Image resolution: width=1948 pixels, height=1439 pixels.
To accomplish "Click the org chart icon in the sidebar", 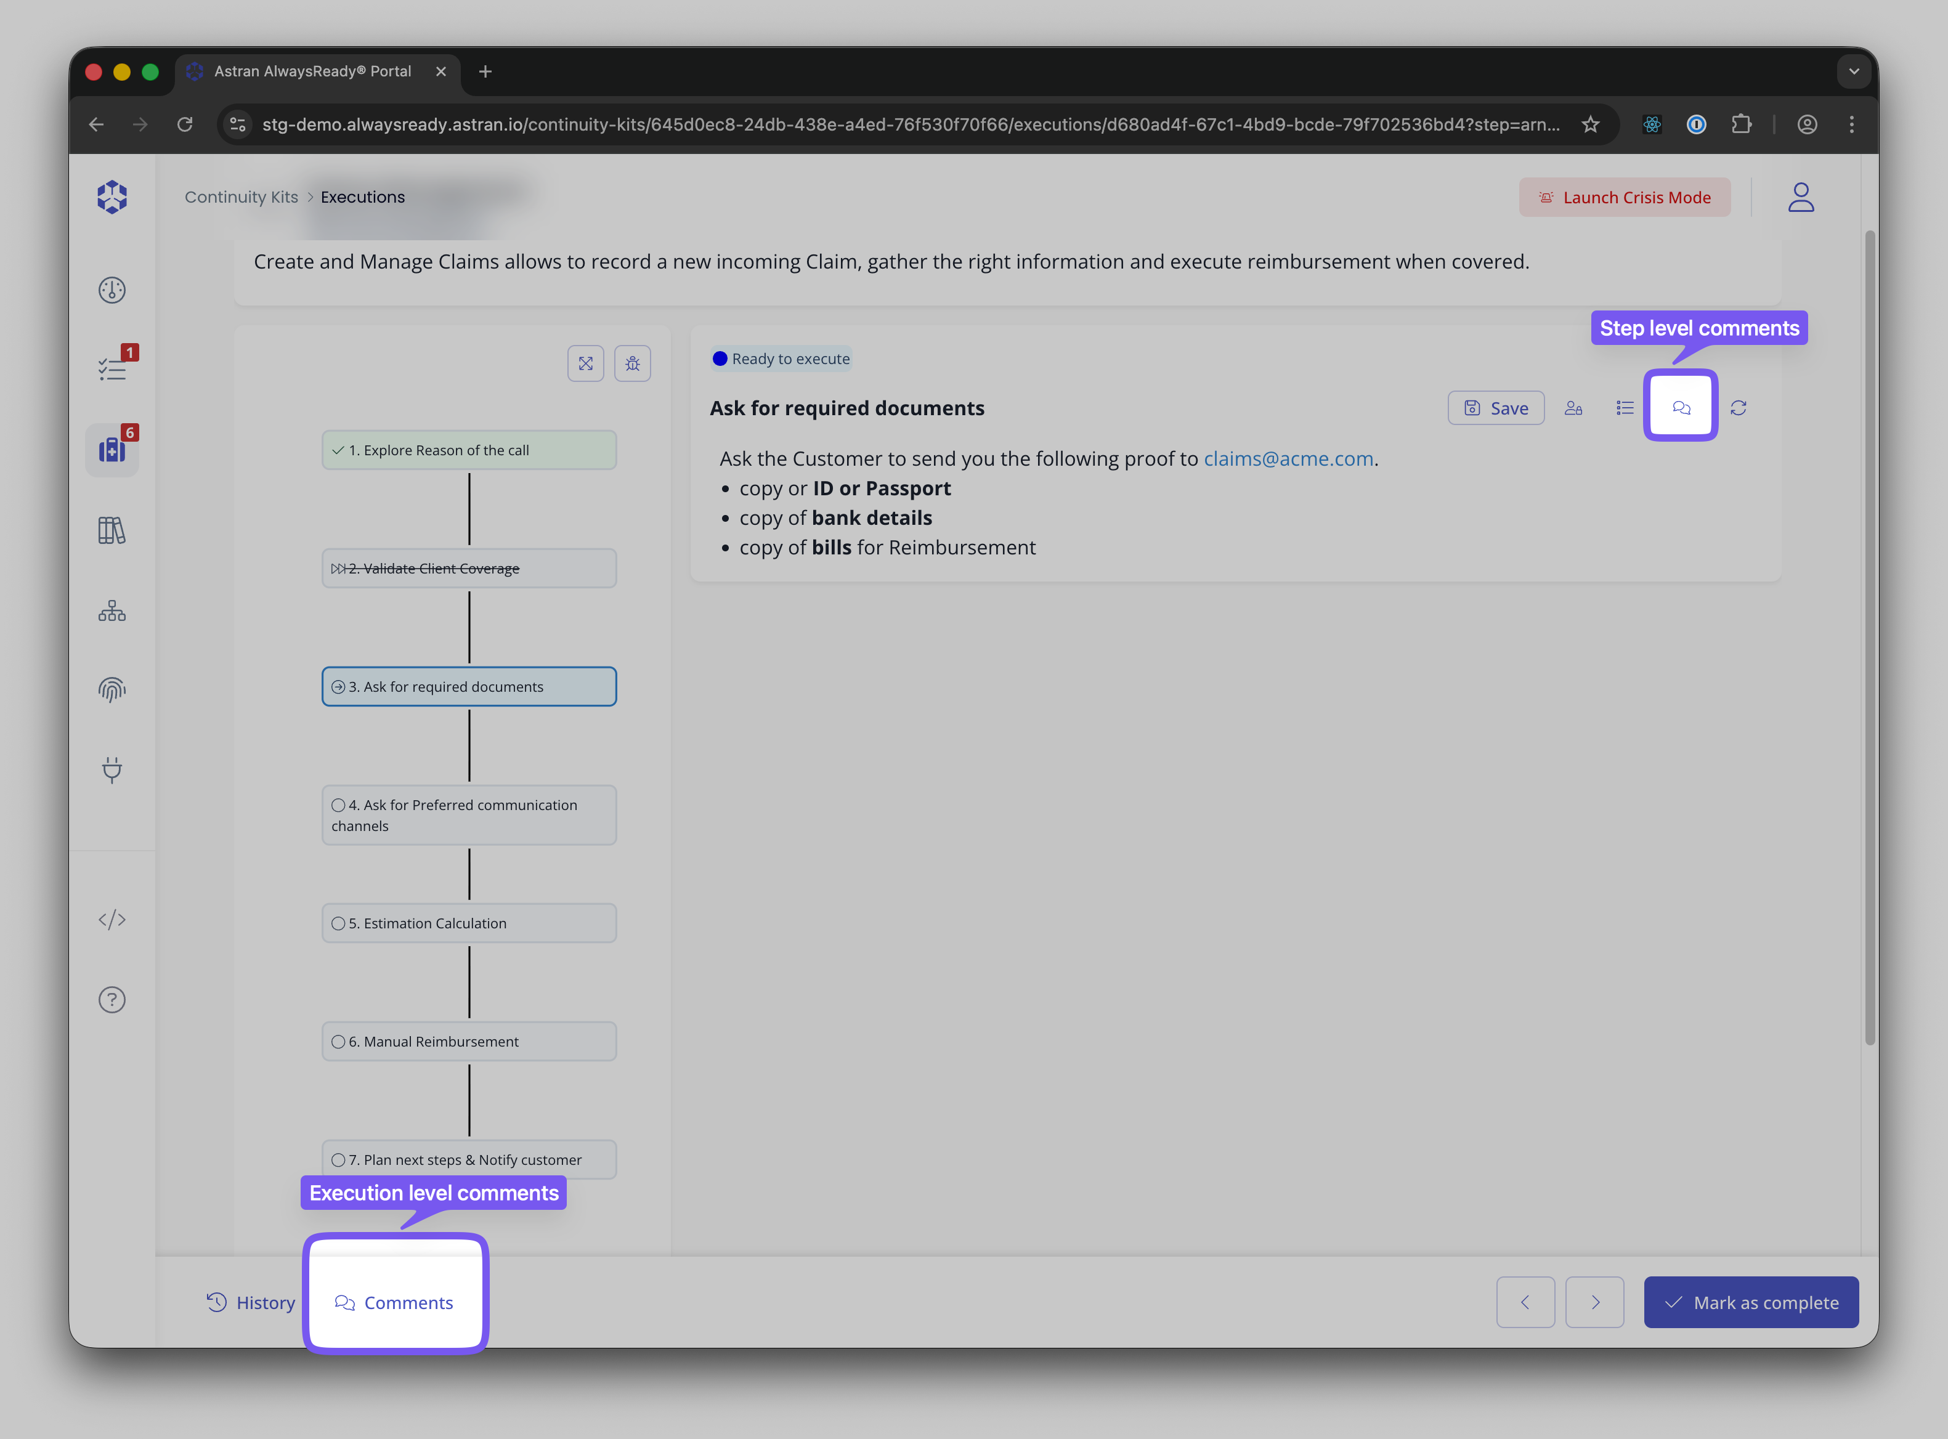I will click(x=112, y=610).
